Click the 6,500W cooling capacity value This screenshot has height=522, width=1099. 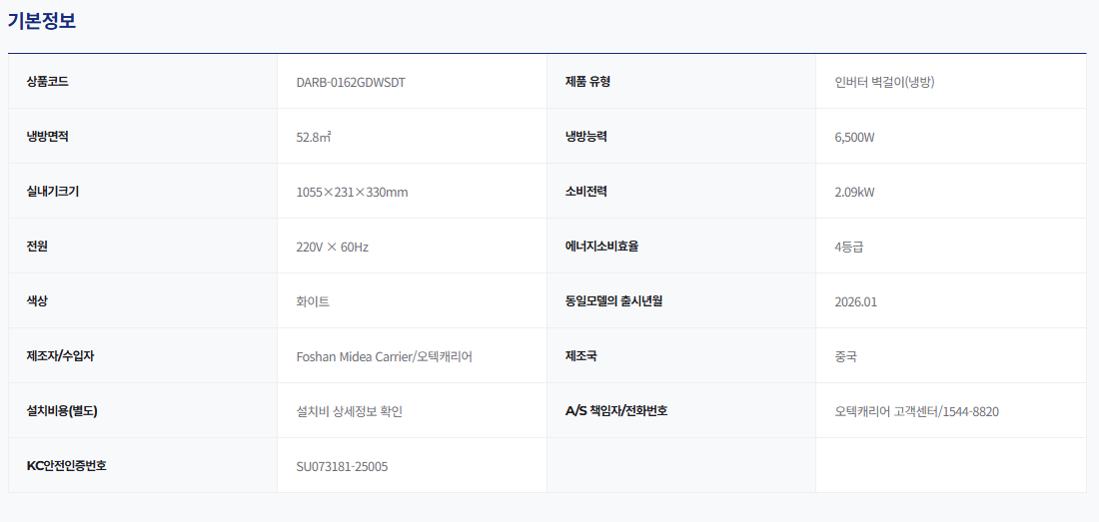[854, 137]
